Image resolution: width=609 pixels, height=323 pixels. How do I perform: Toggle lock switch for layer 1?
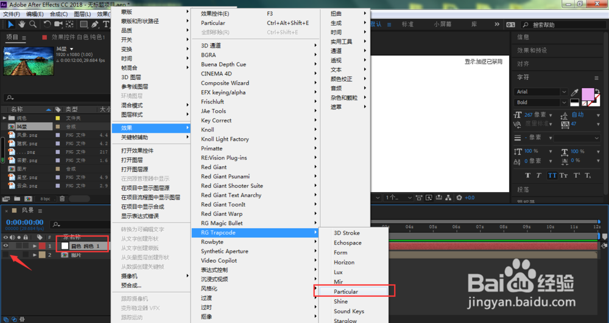(25, 246)
